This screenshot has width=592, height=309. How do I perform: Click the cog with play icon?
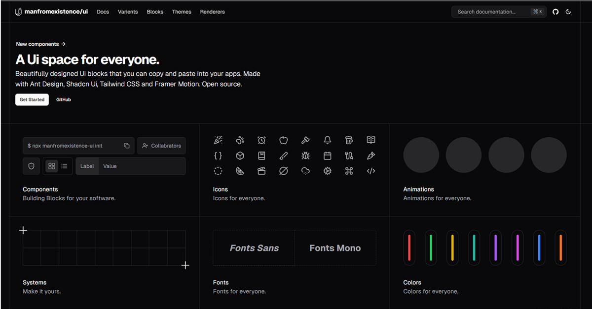tap(327, 171)
